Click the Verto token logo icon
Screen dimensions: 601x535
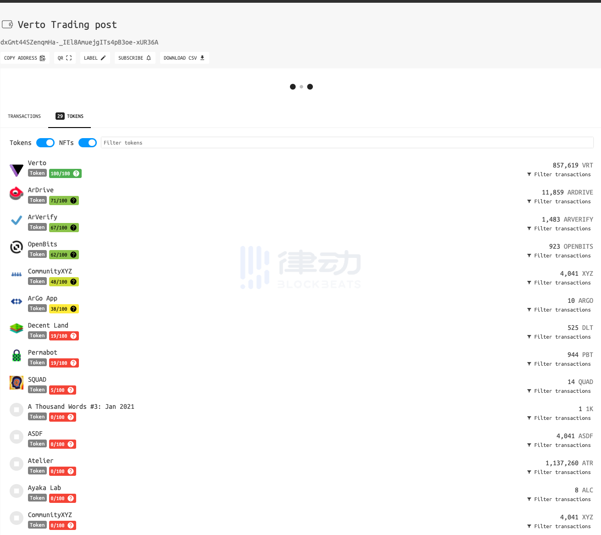coord(17,170)
